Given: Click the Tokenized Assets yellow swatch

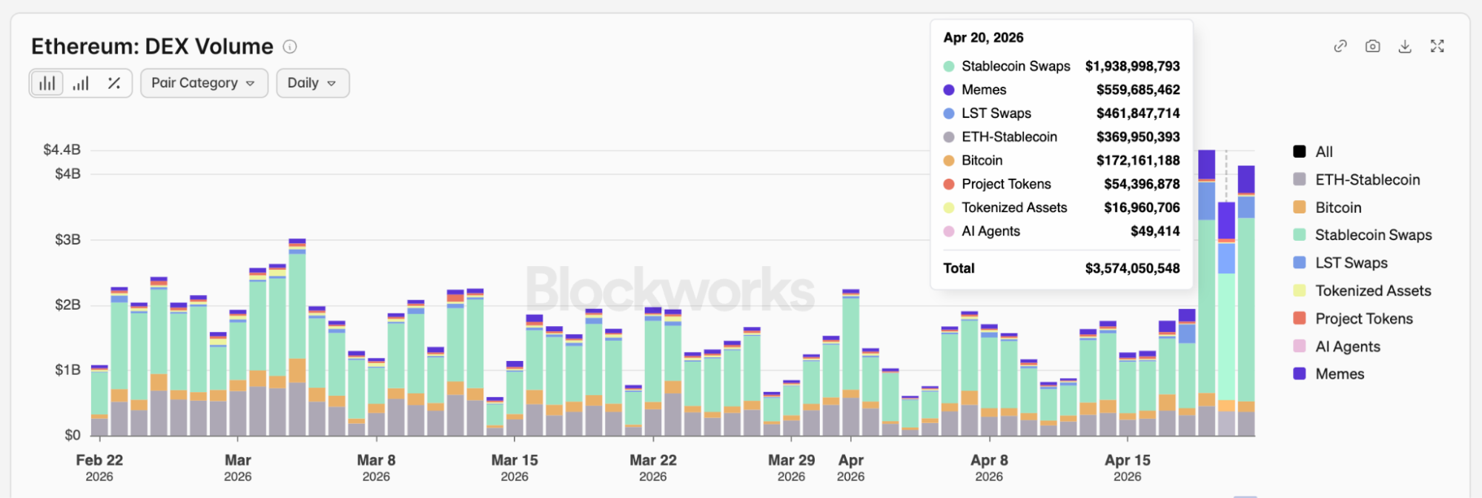Looking at the screenshot, I should point(1300,290).
